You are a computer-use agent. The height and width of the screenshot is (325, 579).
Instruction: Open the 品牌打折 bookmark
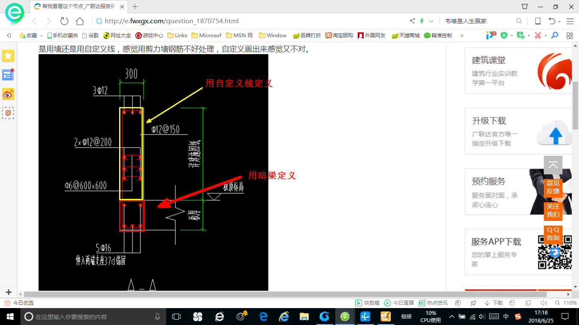pos(307,36)
